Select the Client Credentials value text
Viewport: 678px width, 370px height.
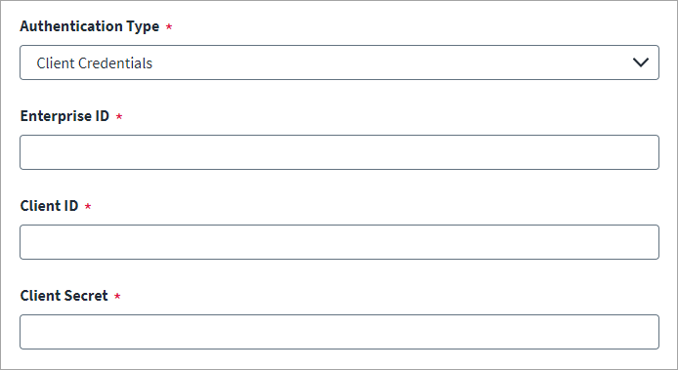[x=94, y=63]
